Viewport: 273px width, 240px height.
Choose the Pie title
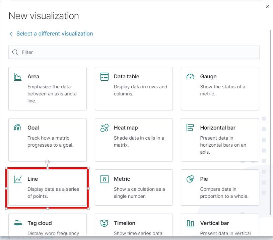coord(204,179)
